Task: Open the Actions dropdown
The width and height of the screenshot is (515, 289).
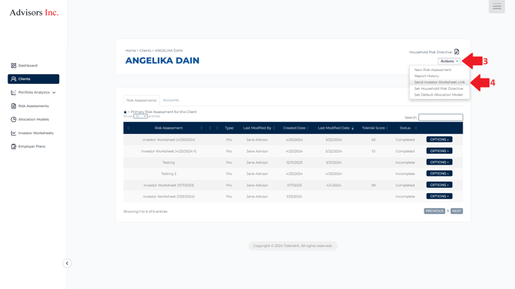Action: [x=449, y=61]
